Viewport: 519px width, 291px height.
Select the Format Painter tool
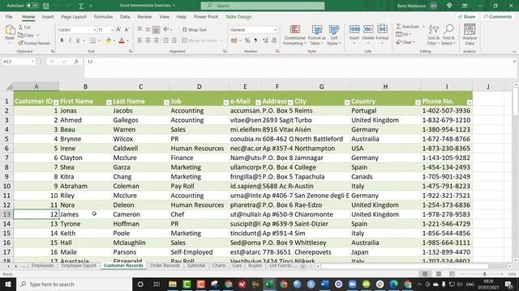coord(34,43)
